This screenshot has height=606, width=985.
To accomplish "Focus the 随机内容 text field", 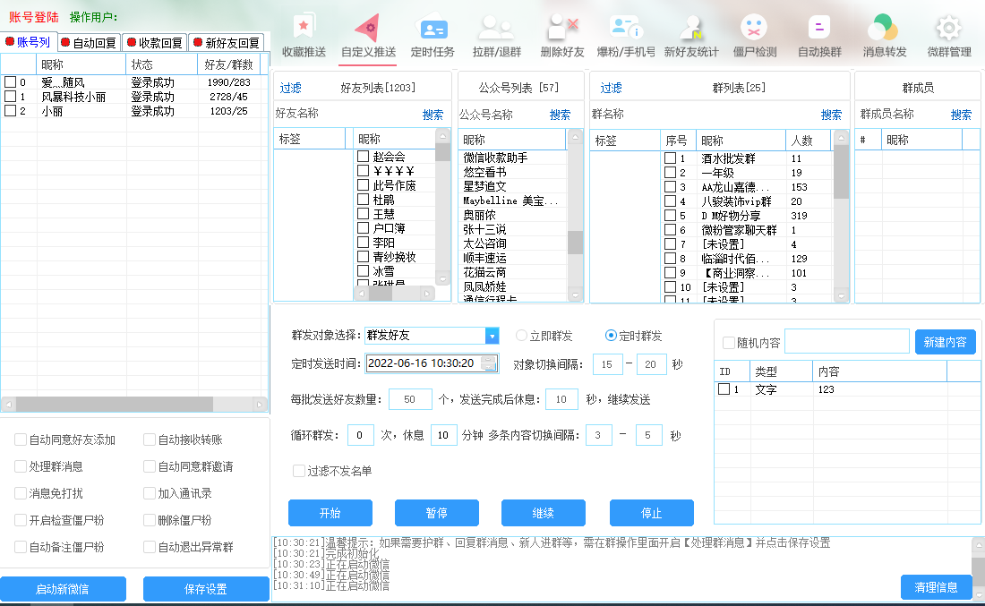I will [847, 342].
